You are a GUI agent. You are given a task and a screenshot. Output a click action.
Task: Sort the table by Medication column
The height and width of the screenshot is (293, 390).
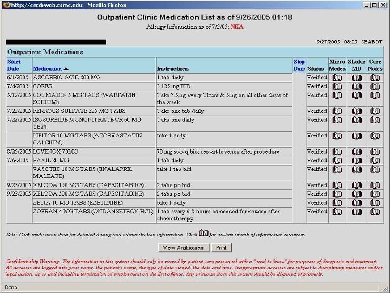pos(47,68)
